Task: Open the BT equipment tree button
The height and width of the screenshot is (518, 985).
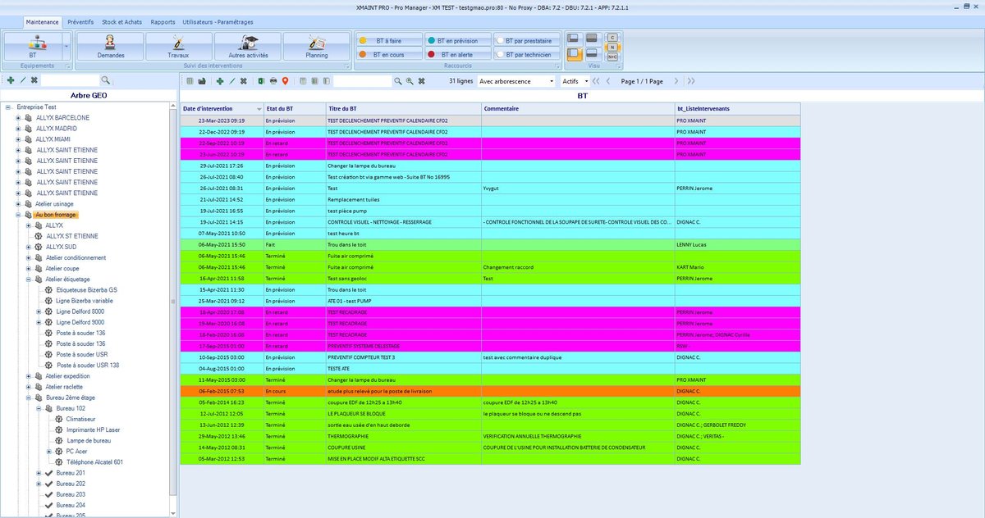Action: 33,46
